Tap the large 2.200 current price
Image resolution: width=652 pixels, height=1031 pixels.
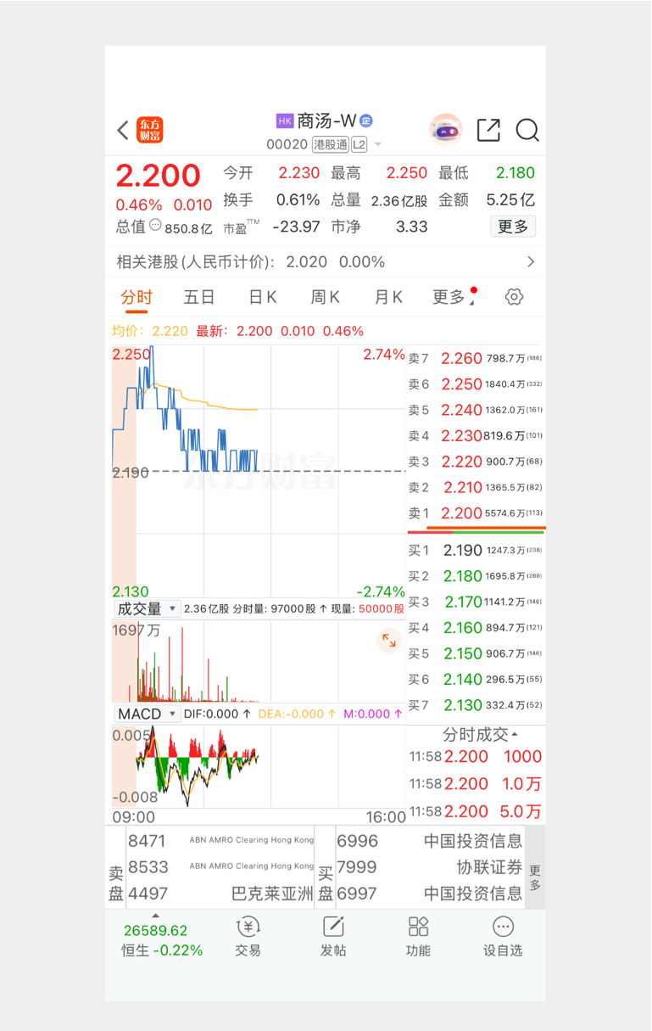(x=158, y=176)
